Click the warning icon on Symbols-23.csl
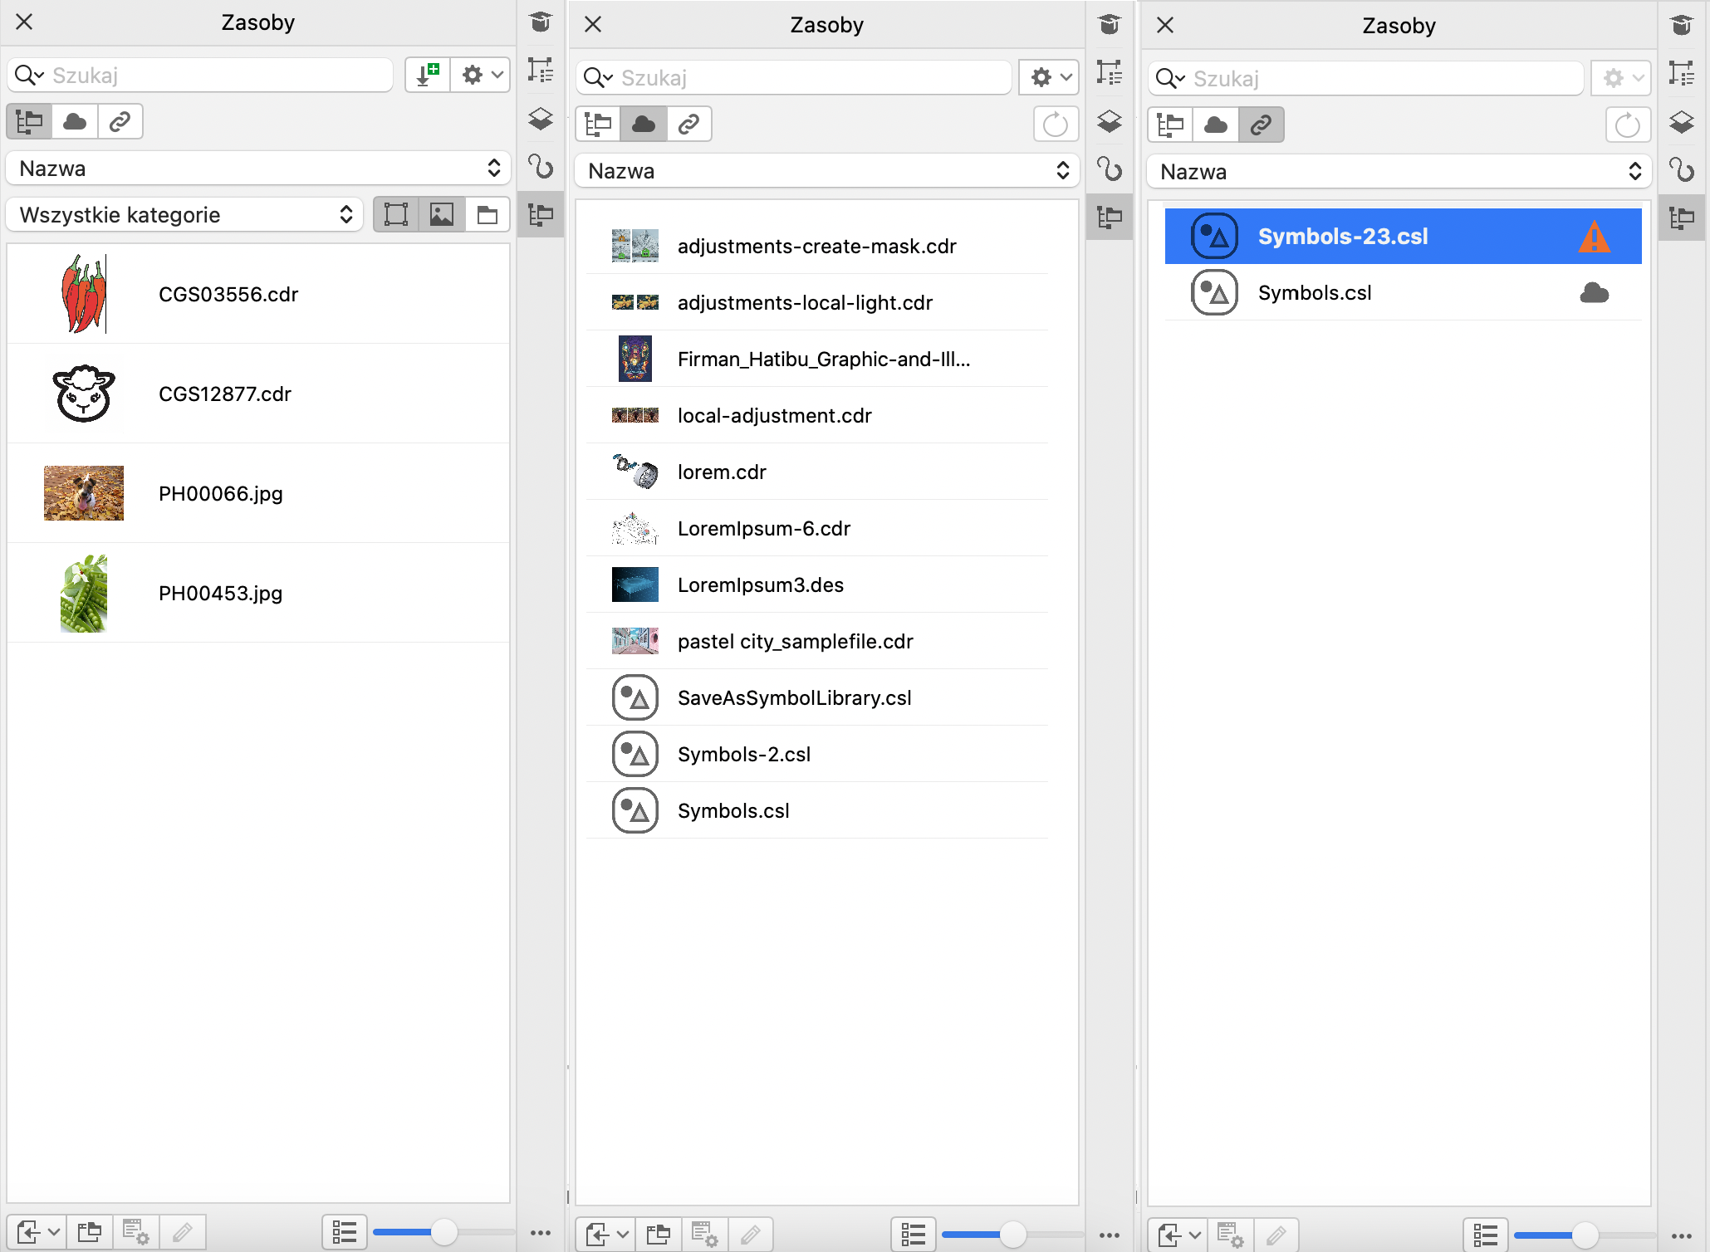 (x=1594, y=237)
